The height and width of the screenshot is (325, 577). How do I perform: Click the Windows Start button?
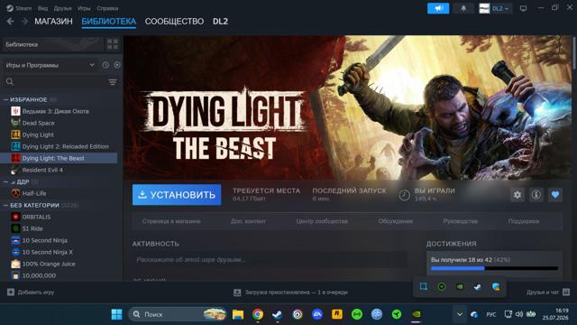(116, 314)
